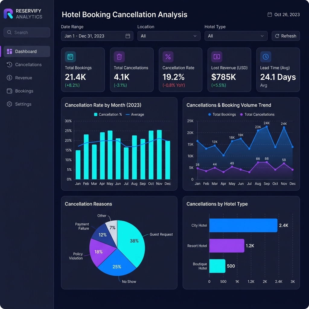Click the calendar icon beside Oct 26, 2023
This screenshot has height=309, width=309.
click(270, 14)
